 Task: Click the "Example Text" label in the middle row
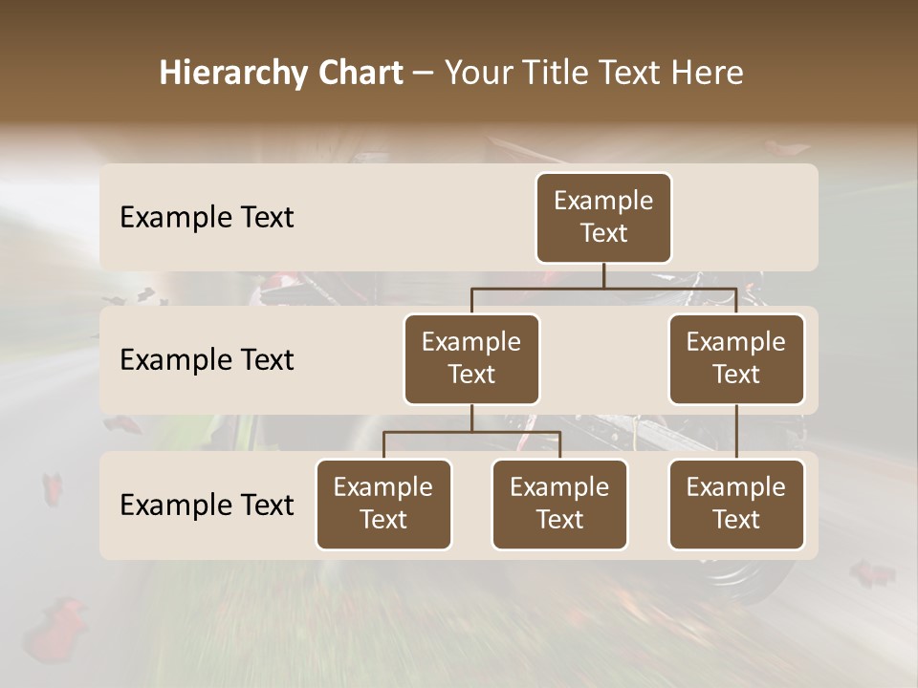[207, 359]
